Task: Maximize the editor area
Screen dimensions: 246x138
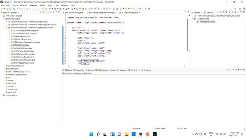Action: (x=188, y=12)
